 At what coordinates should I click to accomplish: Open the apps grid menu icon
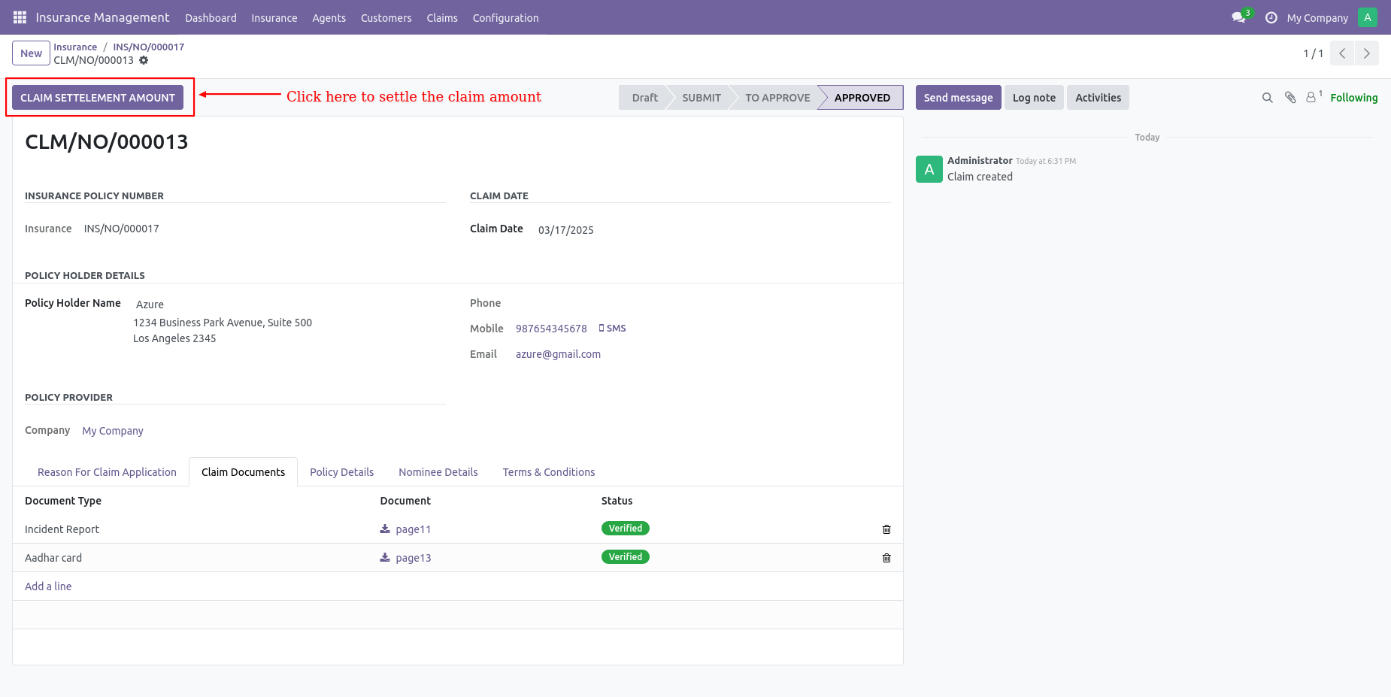pyautogui.click(x=20, y=17)
